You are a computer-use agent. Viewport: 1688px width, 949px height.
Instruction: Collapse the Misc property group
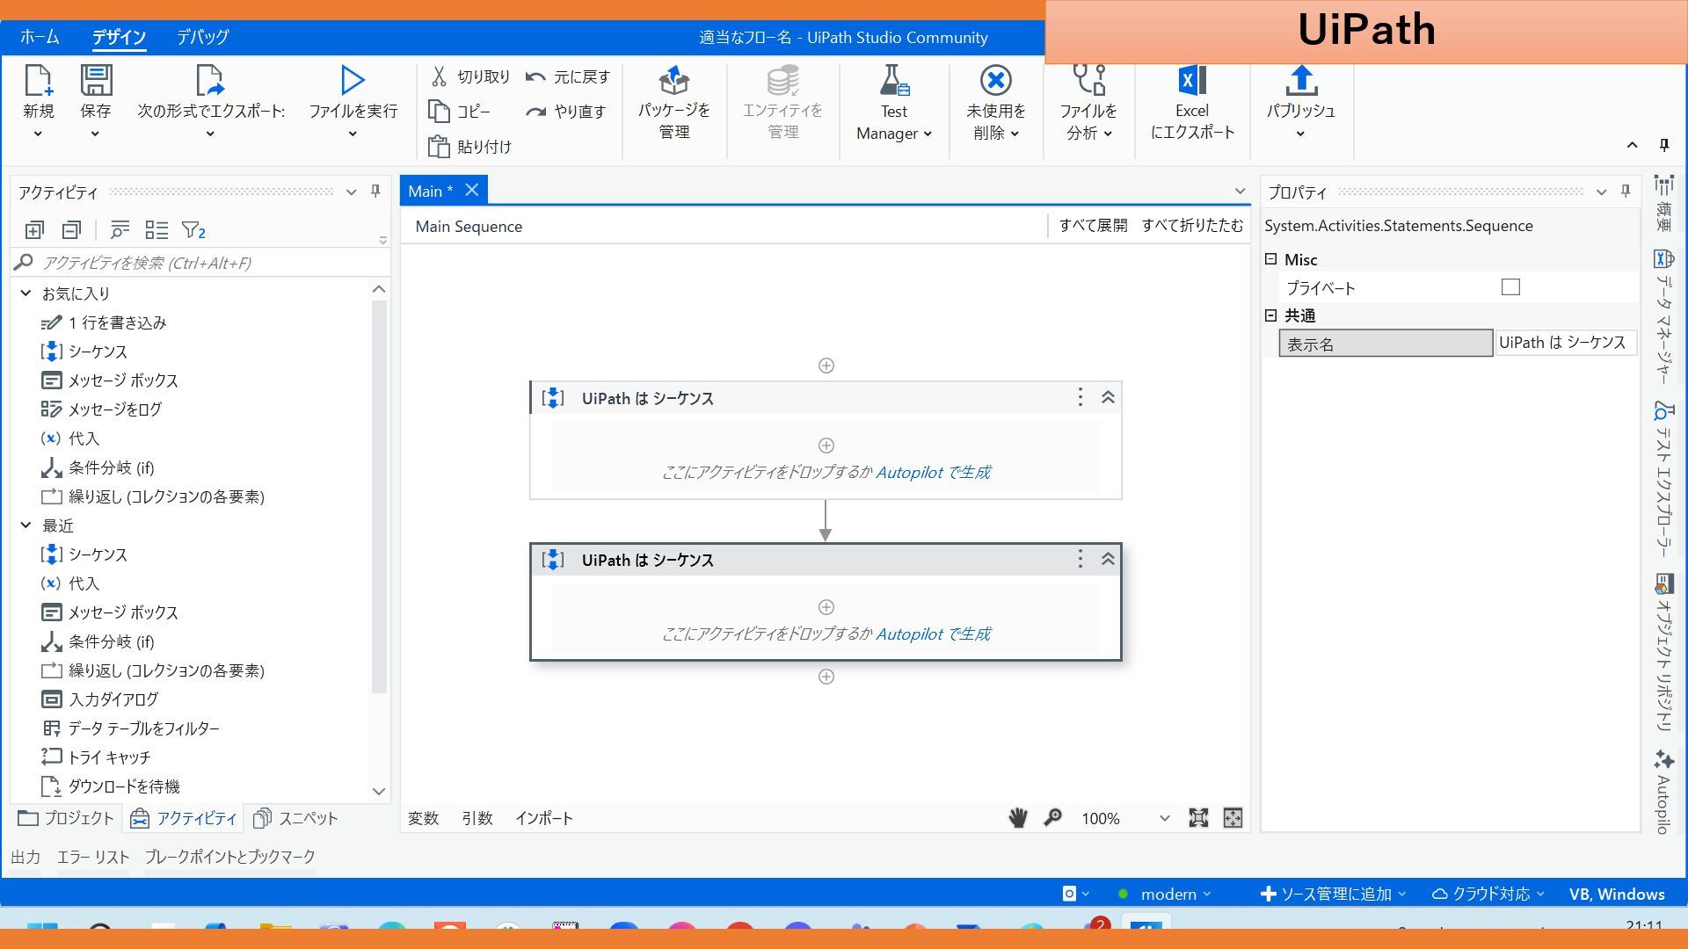[1270, 259]
